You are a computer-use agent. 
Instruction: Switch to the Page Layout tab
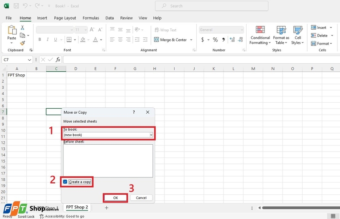click(65, 18)
